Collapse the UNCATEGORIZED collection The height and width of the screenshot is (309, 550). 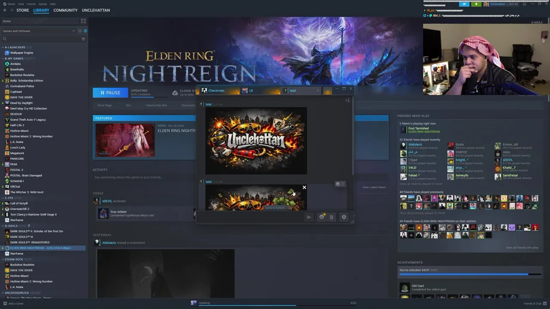tap(3, 293)
